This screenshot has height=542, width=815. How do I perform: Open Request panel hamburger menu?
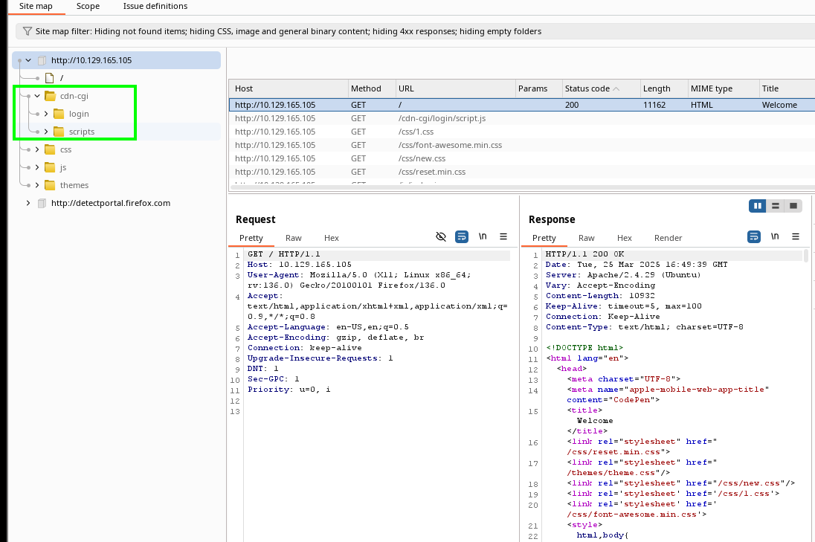[x=503, y=236]
